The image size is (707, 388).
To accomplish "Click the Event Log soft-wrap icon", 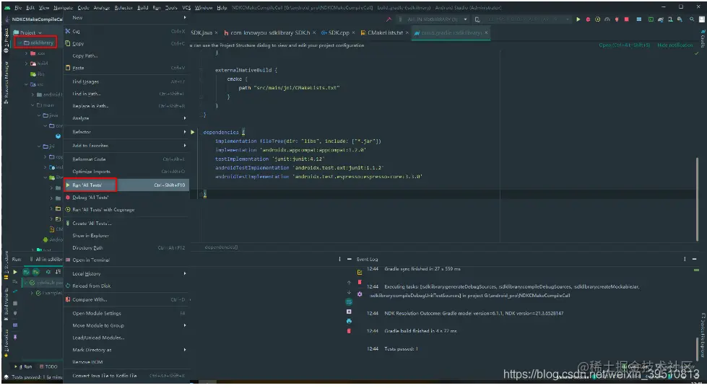I will pyautogui.click(x=349, y=301).
